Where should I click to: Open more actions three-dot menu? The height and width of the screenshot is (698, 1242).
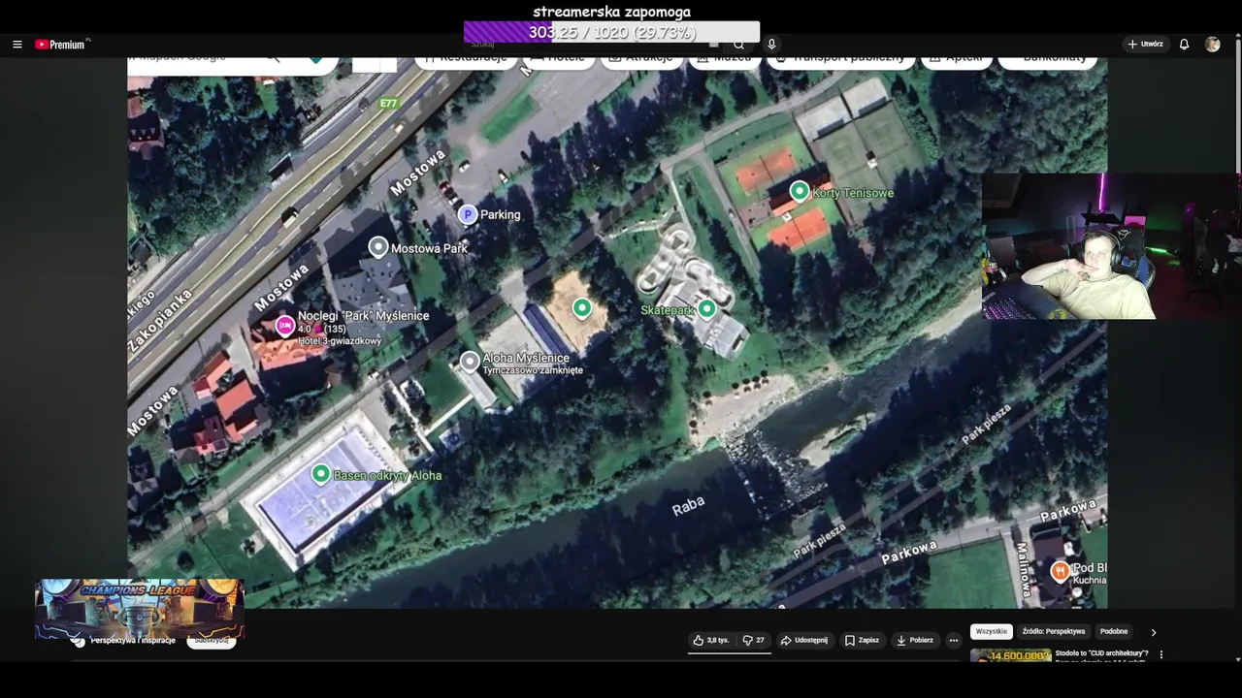tap(954, 640)
